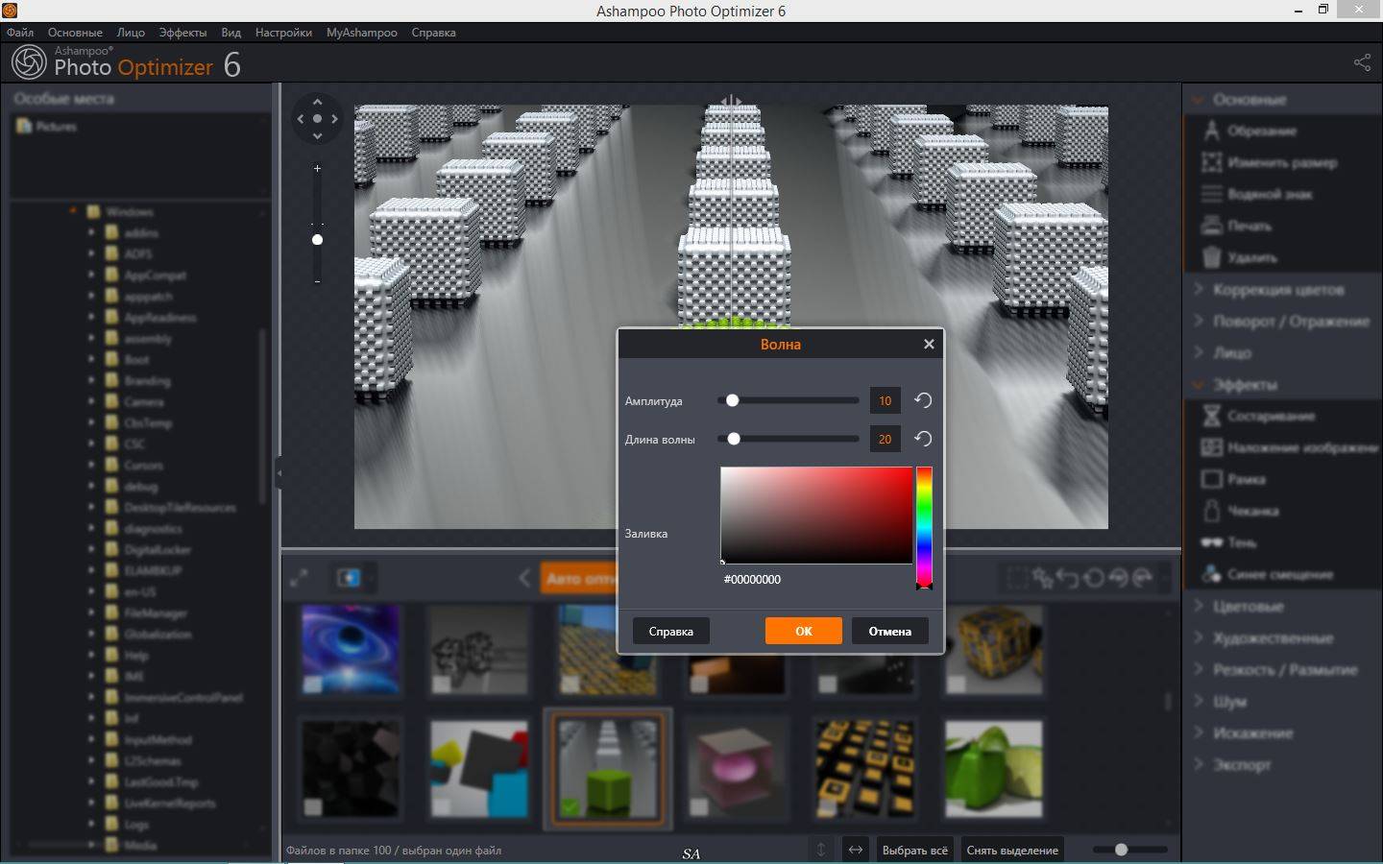The height and width of the screenshot is (864, 1383).
Task: Click the magic wand with stars toolbar icon
Action: click(x=1043, y=578)
